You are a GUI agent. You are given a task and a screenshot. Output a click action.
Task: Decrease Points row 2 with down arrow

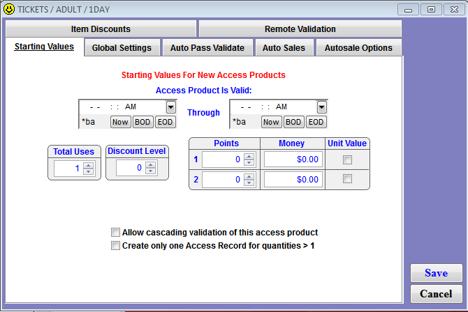249,182
